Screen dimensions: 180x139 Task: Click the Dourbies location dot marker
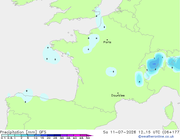click(x=118, y=93)
